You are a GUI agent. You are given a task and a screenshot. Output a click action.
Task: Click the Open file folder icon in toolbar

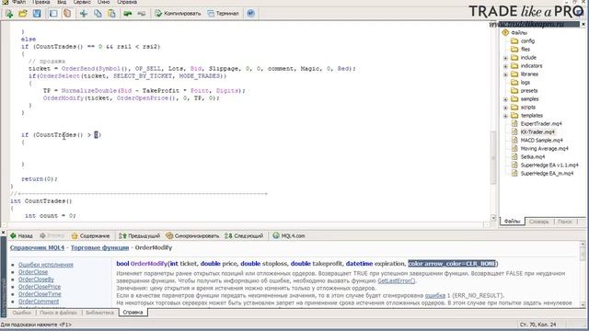tap(22, 14)
